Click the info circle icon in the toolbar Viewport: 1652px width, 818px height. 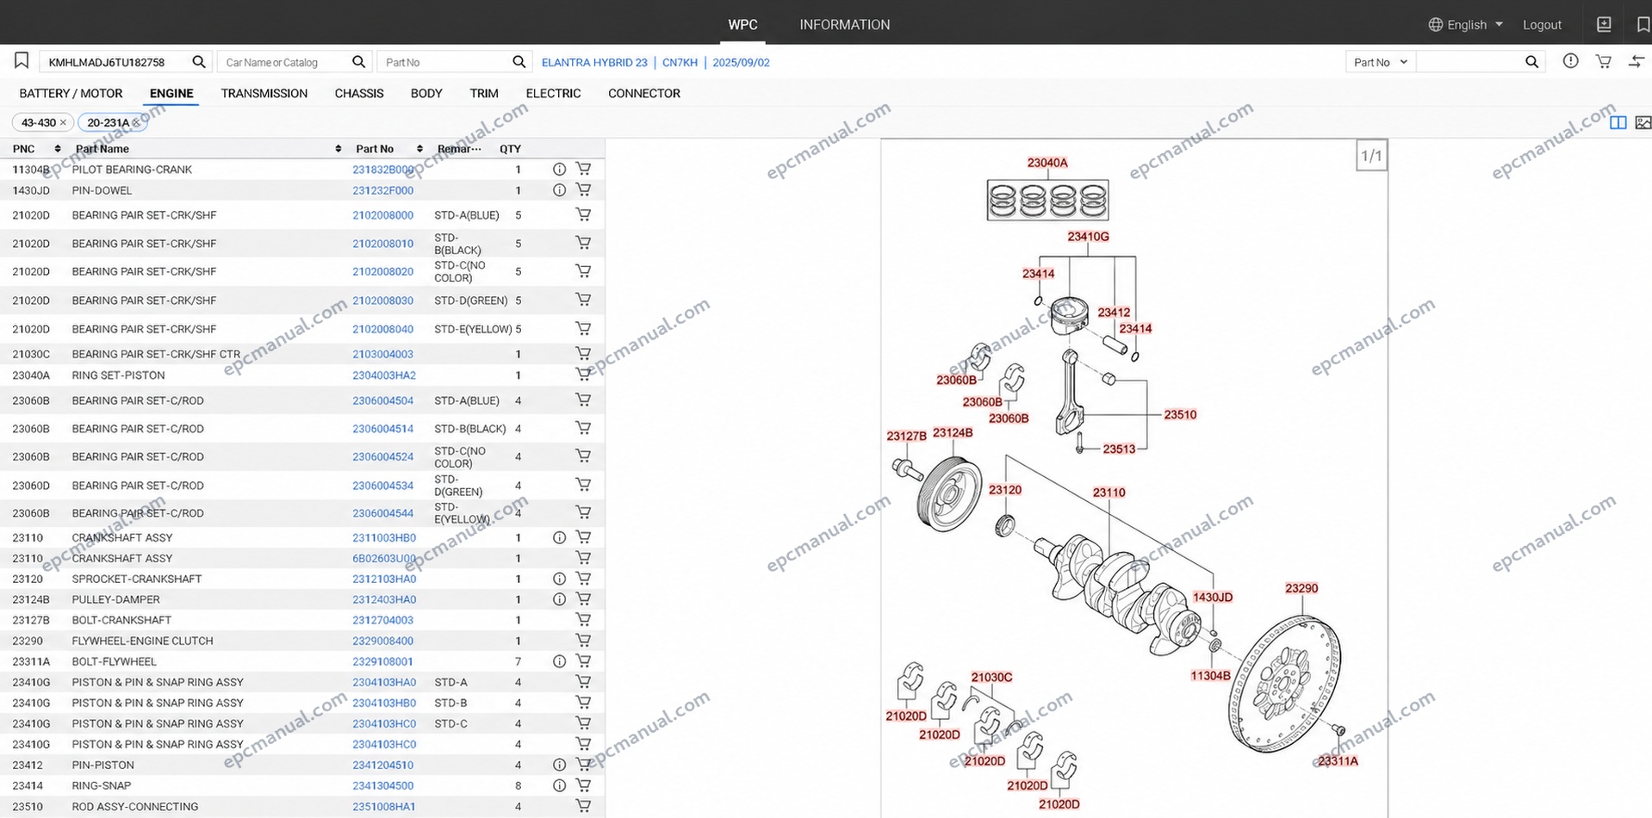click(x=1571, y=61)
